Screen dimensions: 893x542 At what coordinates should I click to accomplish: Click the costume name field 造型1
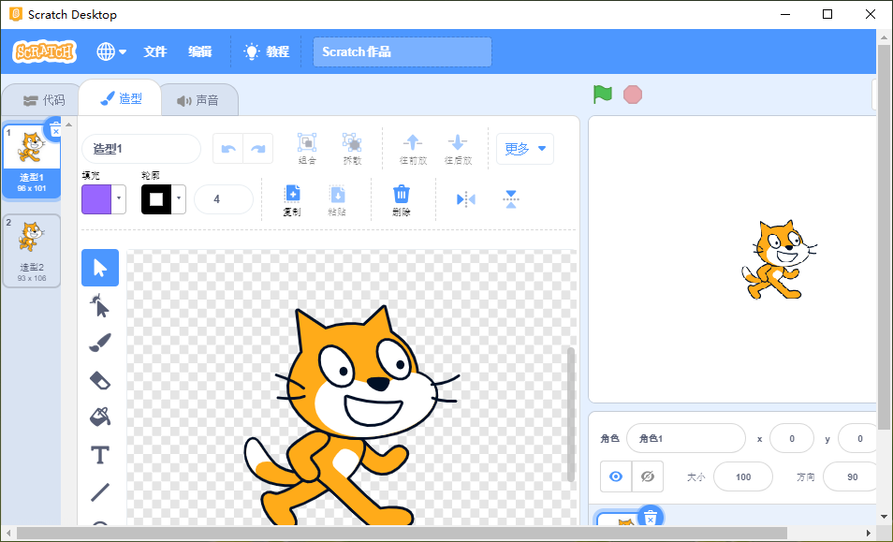(141, 149)
